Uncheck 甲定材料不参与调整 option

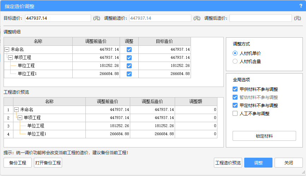[235, 105]
